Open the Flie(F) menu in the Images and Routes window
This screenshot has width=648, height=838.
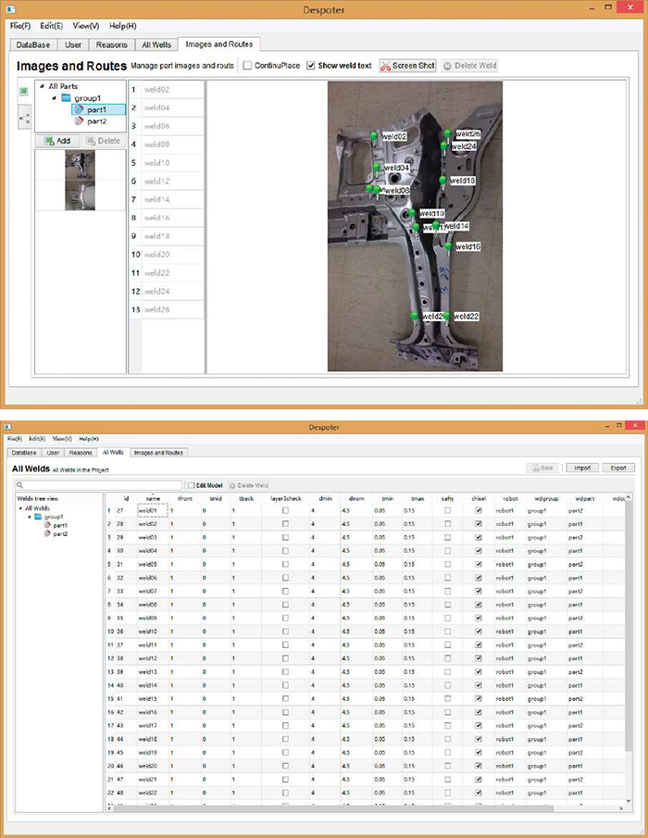coord(20,26)
